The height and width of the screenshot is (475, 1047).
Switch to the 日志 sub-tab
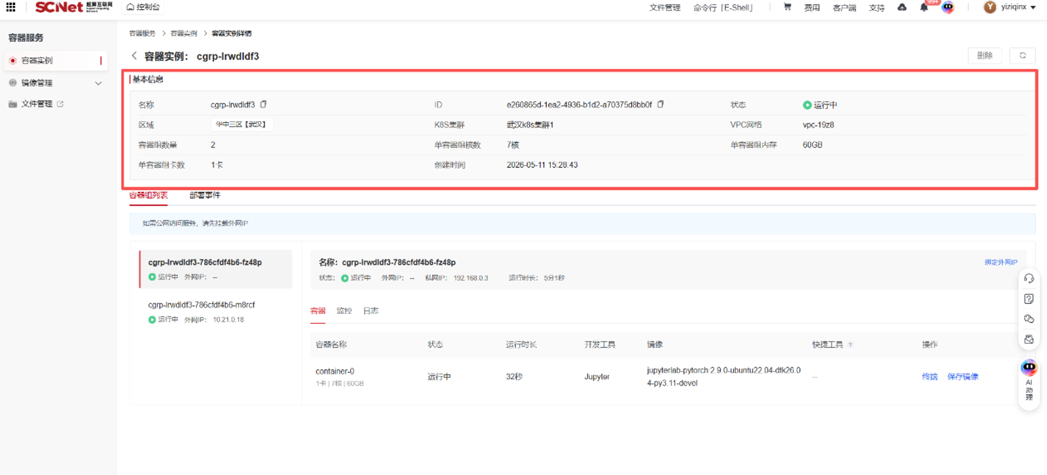371,311
